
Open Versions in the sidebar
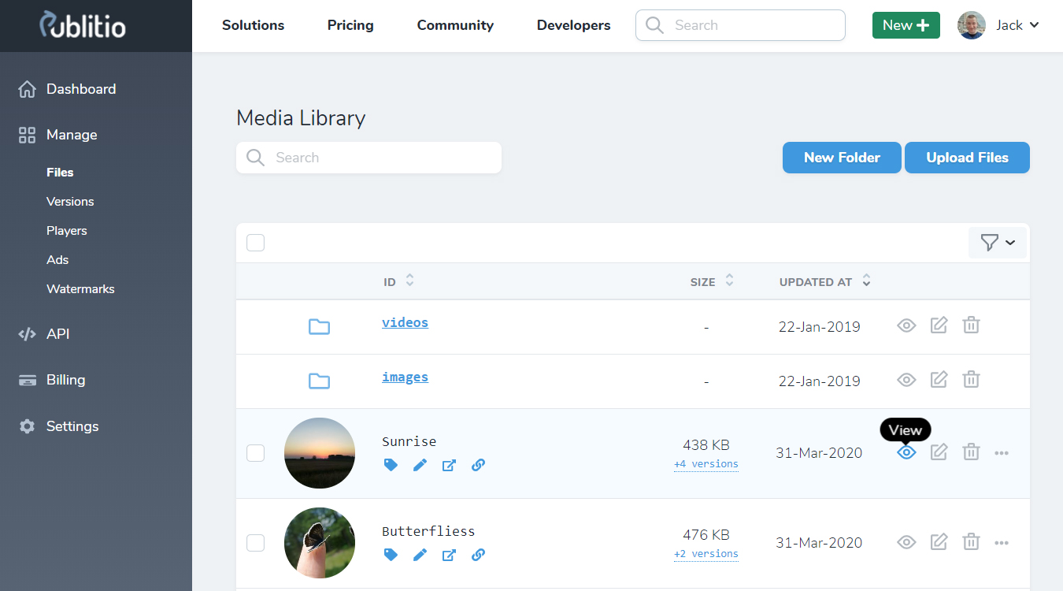[x=70, y=202]
